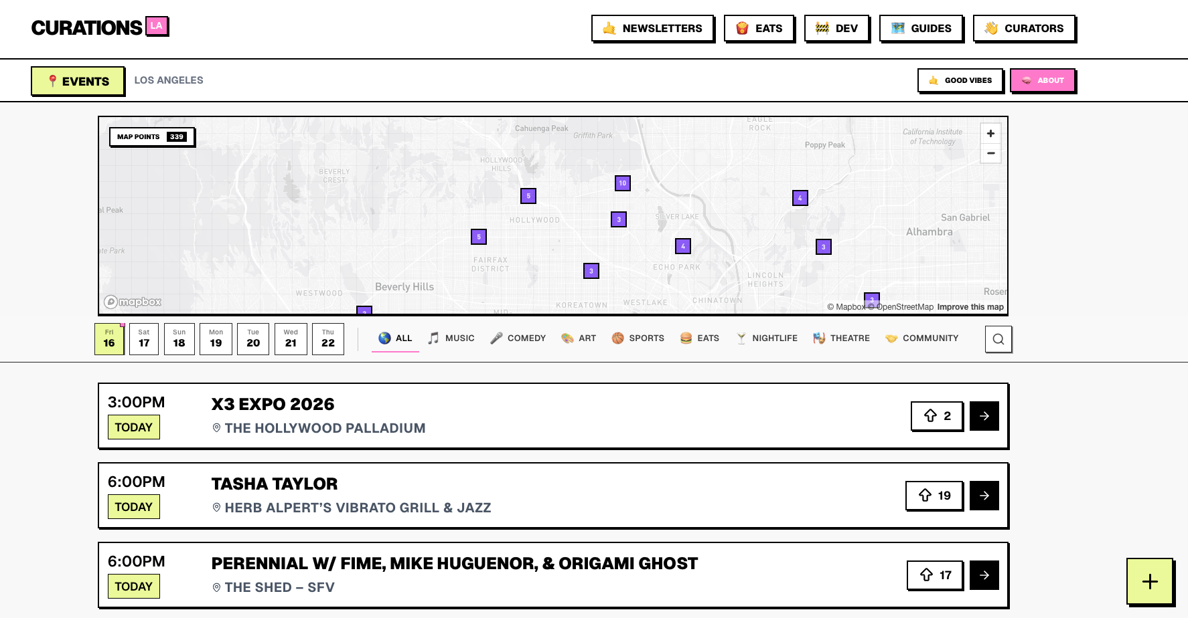
Task: Filter events by Music category
Action: 451,338
